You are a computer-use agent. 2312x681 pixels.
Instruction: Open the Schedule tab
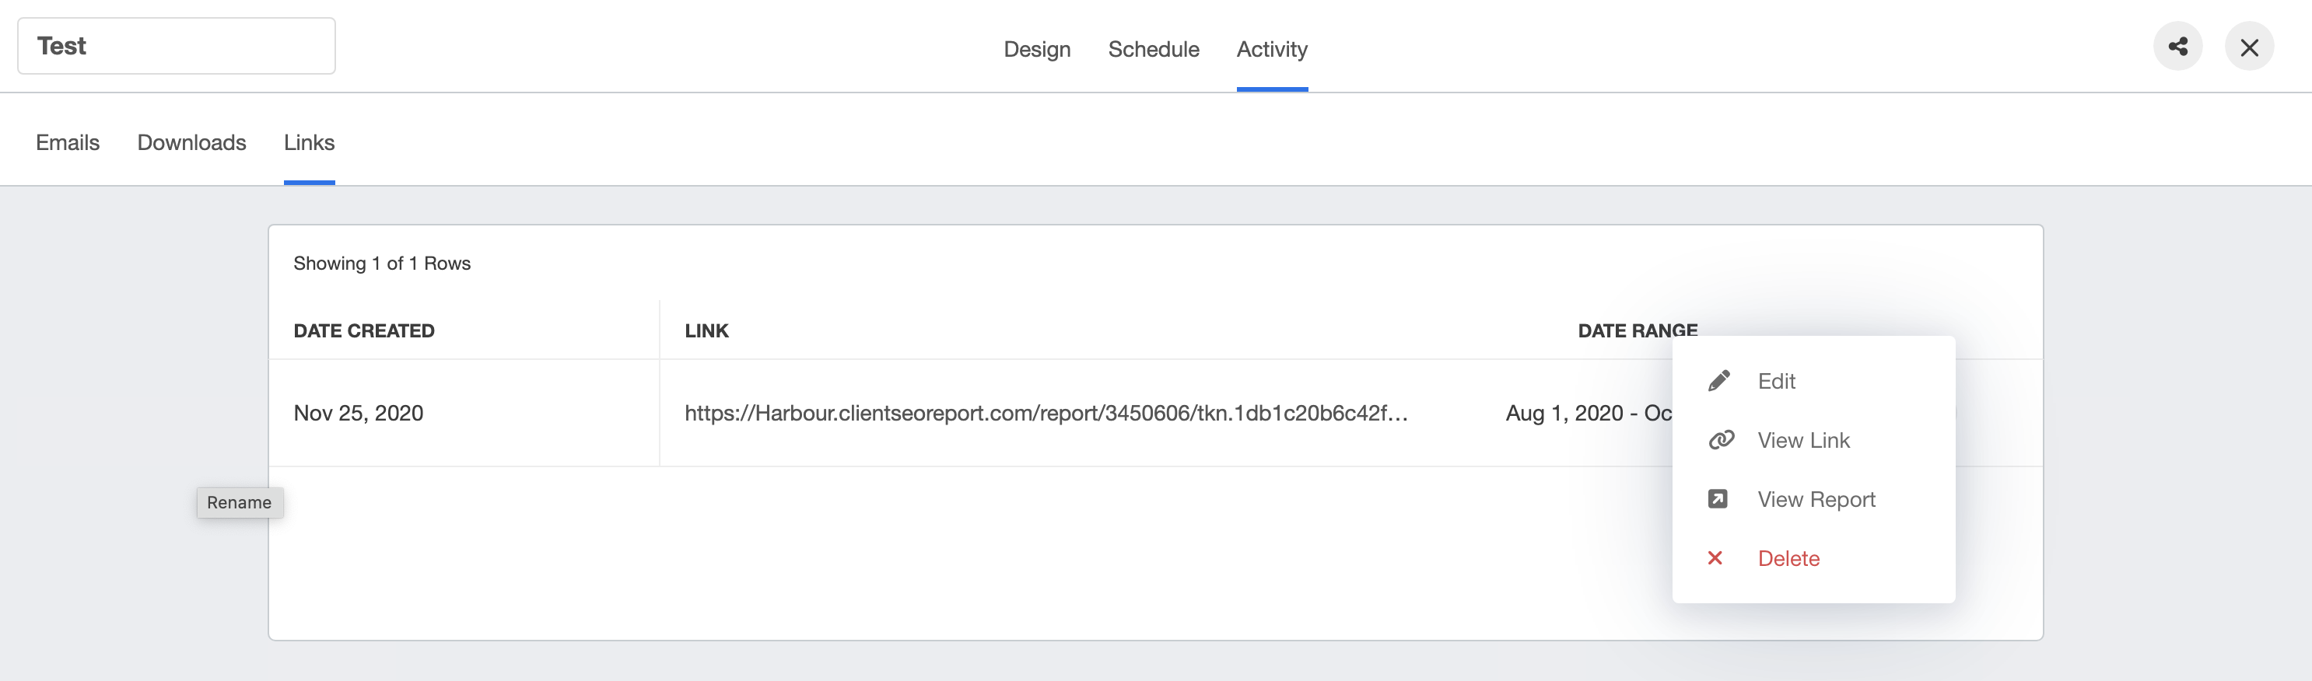[x=1154, y=49]
